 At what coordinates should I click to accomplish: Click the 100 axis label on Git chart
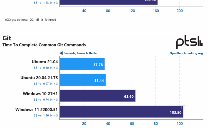click(x=180, y=124)
